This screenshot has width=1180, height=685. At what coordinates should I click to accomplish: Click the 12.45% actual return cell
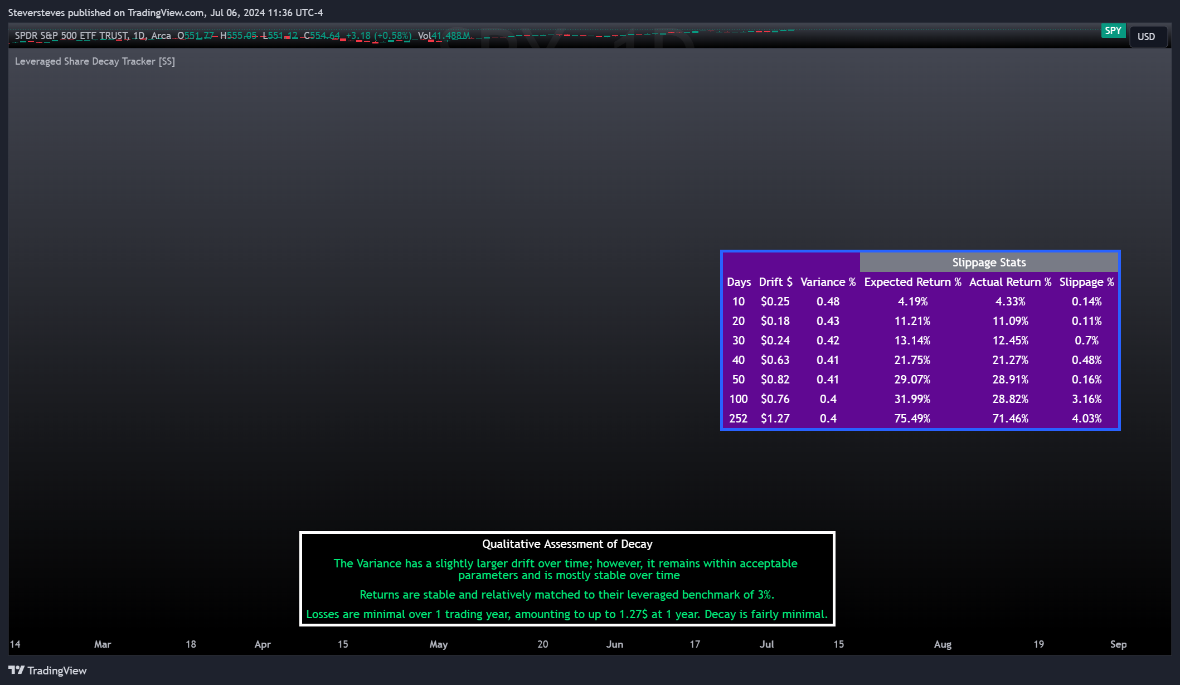[1010, 341]
